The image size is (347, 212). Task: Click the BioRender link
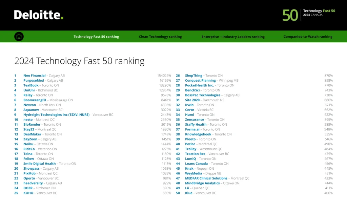[32, 125]
